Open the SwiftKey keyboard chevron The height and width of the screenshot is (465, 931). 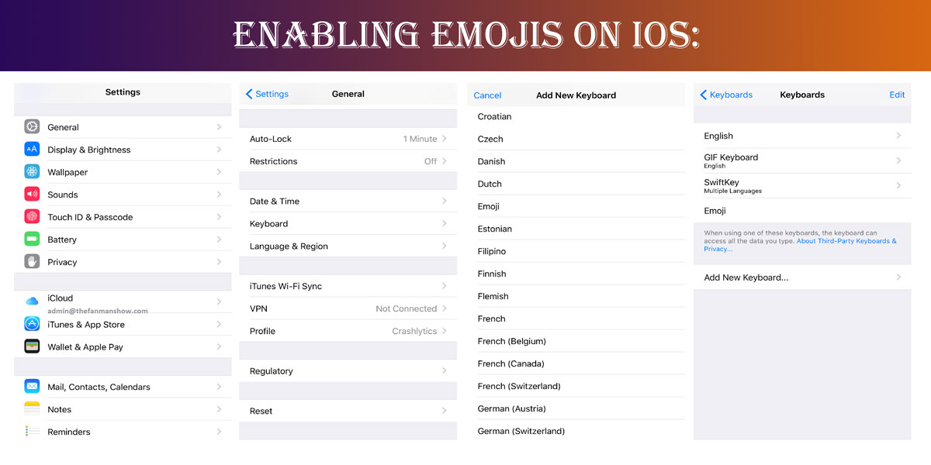(x=899, y=185)
